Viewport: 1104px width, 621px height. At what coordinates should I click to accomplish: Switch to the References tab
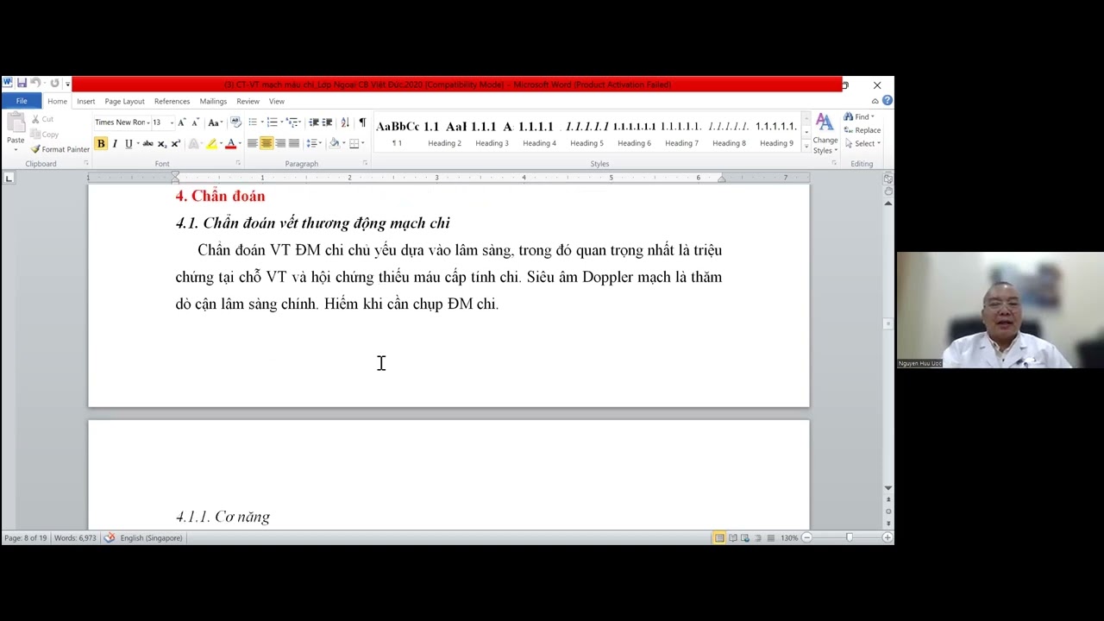172,101
